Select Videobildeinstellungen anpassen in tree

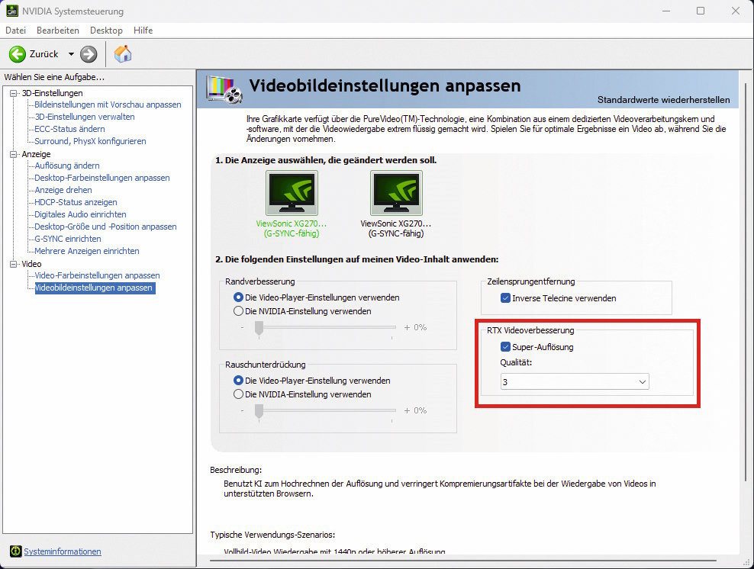click(x=95, y=288)
